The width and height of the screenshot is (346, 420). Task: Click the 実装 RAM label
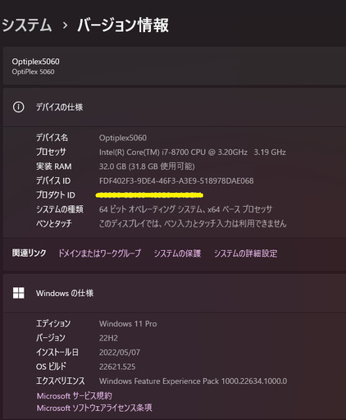(x=54, y=167)
